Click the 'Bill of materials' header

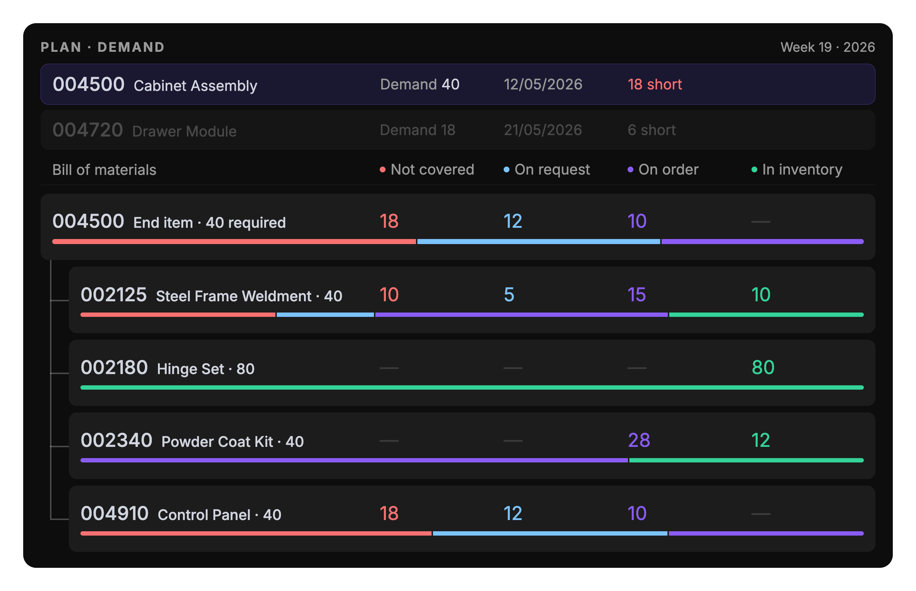pos(104,169)
